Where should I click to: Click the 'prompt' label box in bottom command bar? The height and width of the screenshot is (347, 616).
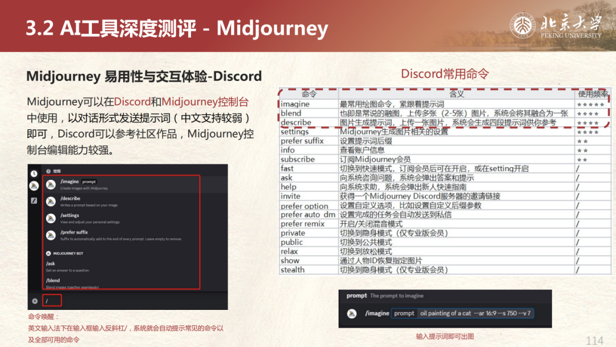pyautogui.click(x=404, y=313)
